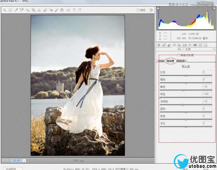Image resolution: width=217 pixels, height=170 pixels.
Task: Pick the White Balance eyedropper tool
Action: pos(16,10)
